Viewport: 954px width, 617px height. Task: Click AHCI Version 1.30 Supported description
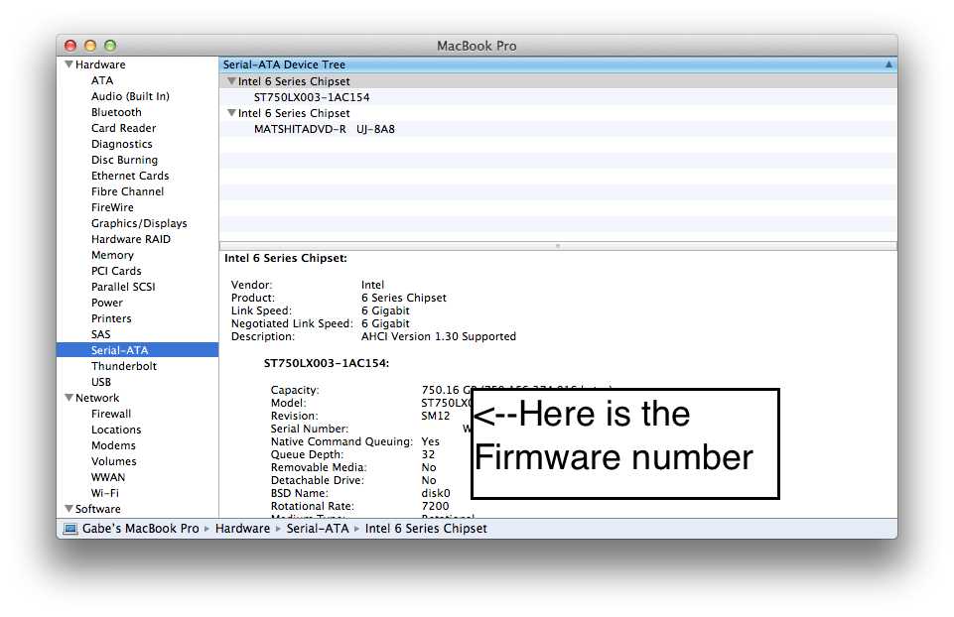[x=439, y=336]
